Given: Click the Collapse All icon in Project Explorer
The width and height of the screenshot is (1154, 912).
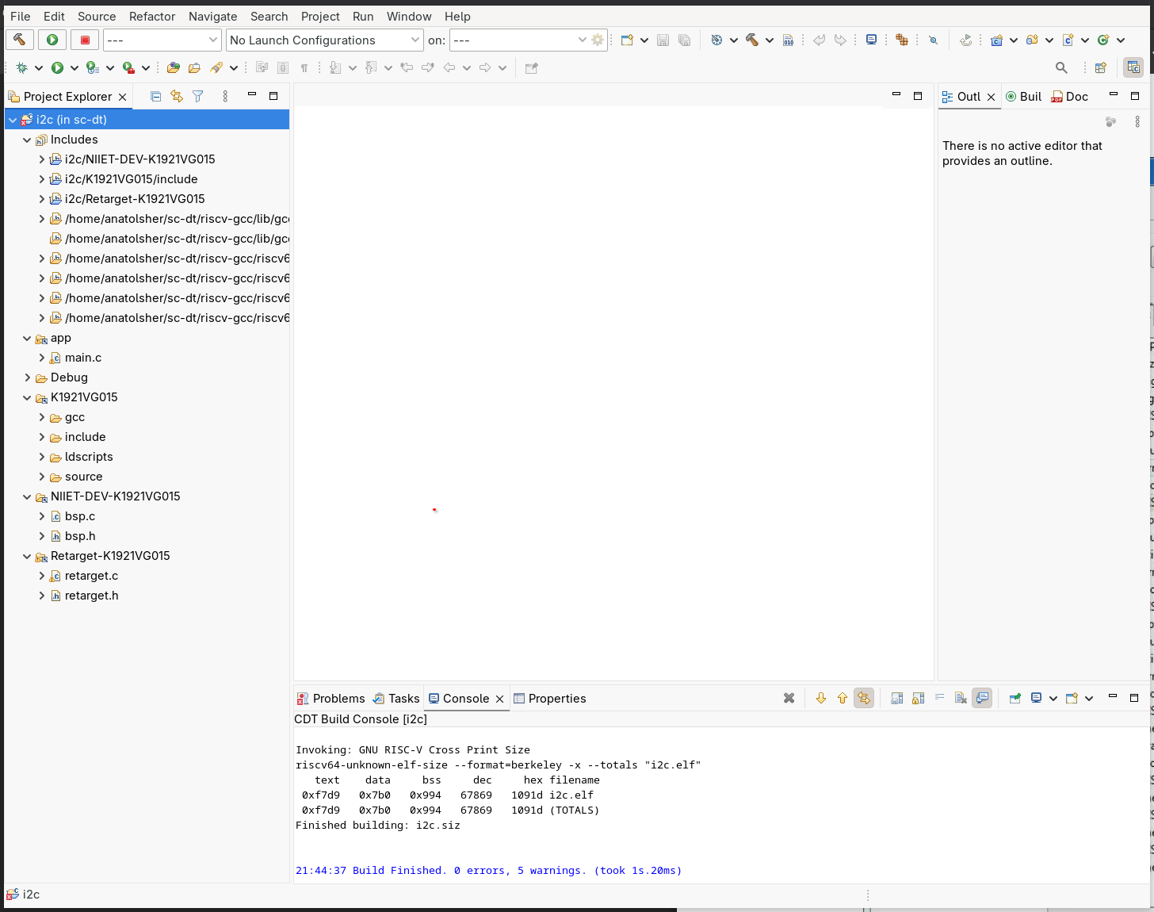Looking at the screenshot, I should click(x=155, y=97).
